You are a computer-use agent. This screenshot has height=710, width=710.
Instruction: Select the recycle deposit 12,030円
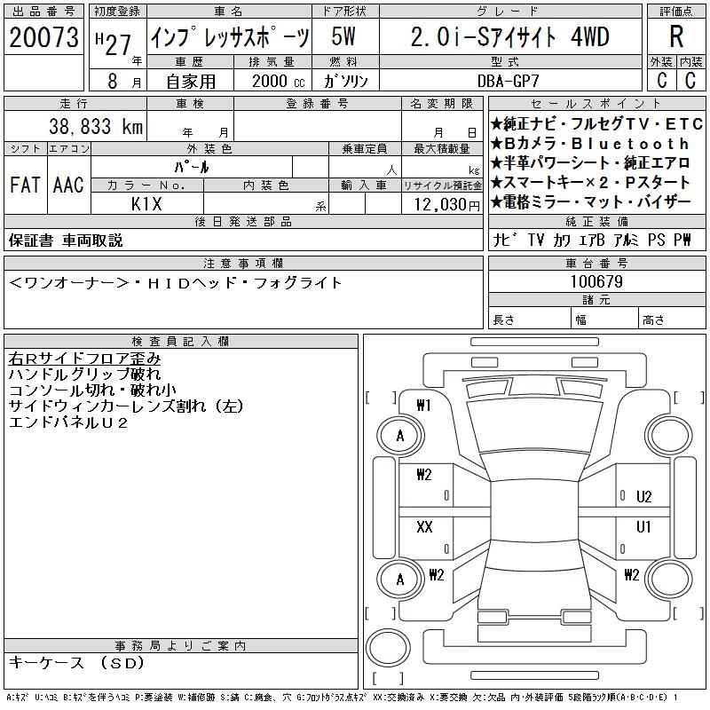click(x=446, y=204)
